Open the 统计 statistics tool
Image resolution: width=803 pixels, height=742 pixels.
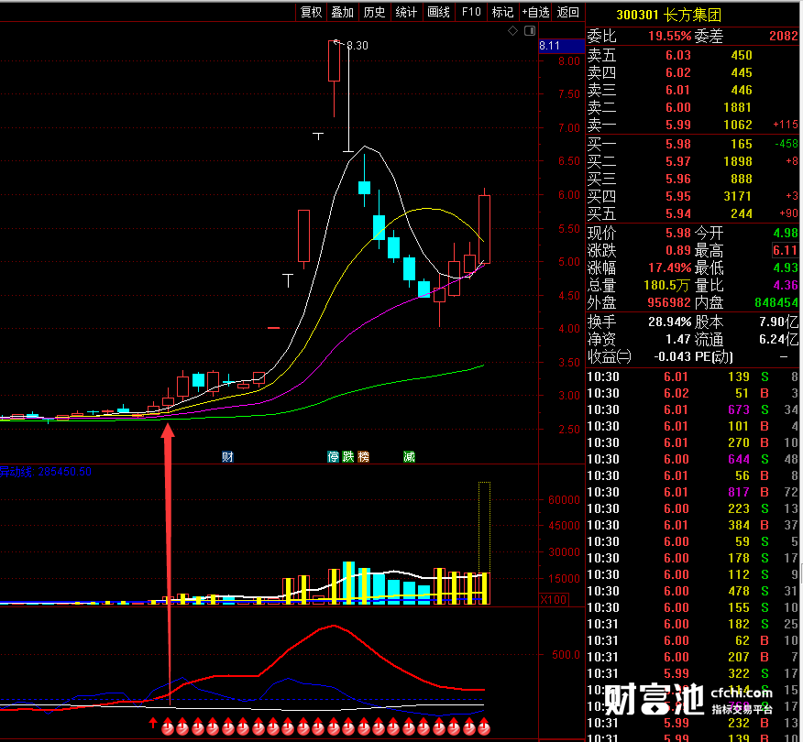[x=406, y=12]
